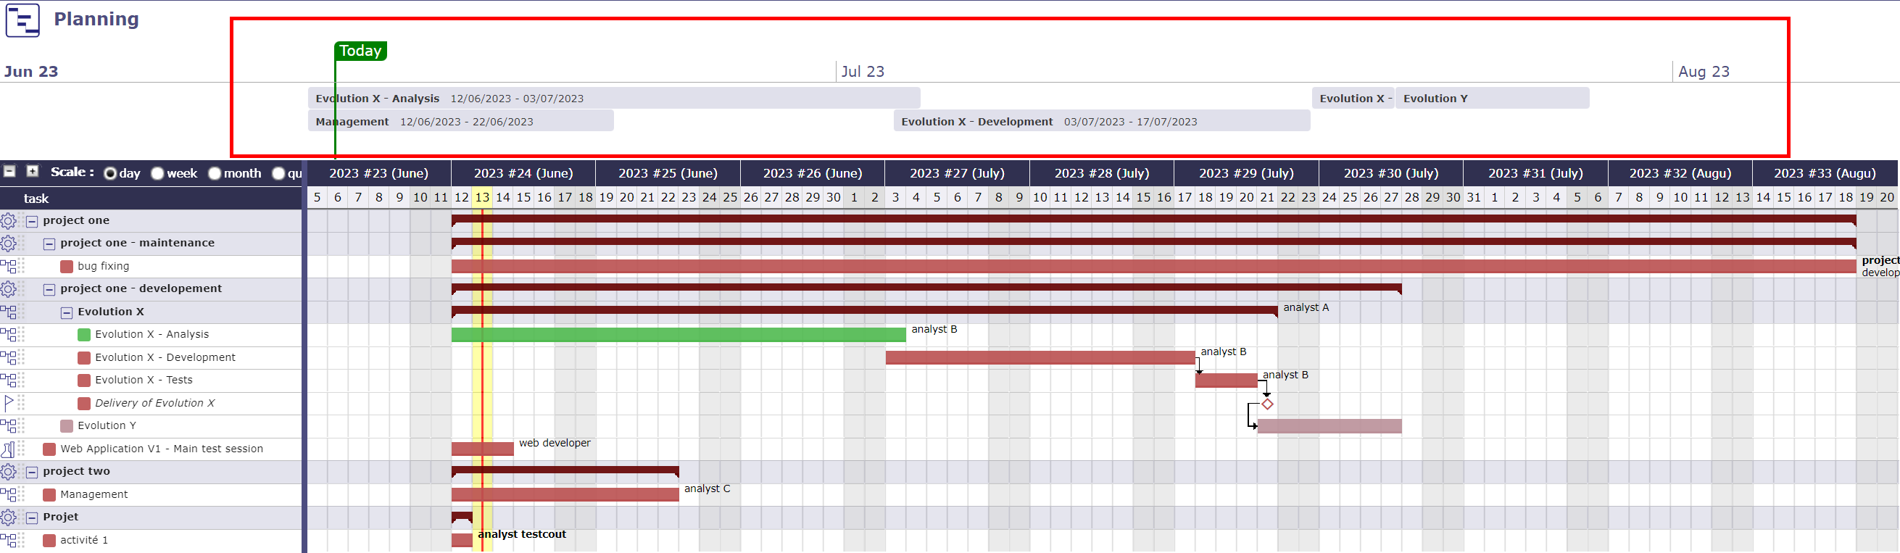The image size is (1900, 553).
Task: Click test session flask icon for Web Application V1
Action: 9,449
